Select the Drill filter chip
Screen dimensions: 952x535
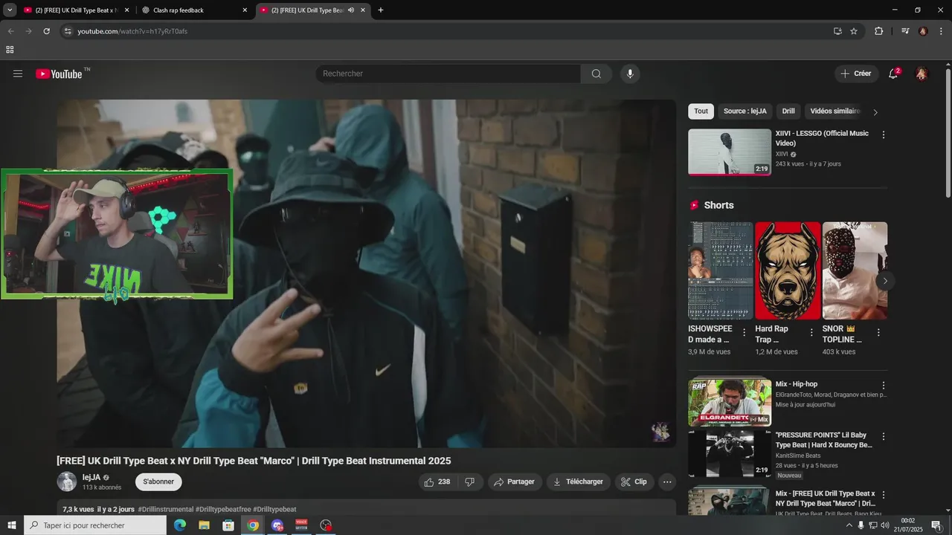click(788, 111)
